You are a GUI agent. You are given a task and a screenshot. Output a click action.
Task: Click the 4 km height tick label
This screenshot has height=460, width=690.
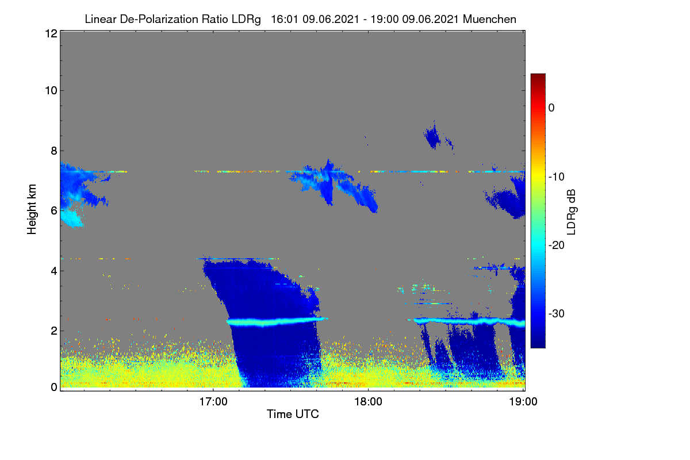[x=53, y=270]
